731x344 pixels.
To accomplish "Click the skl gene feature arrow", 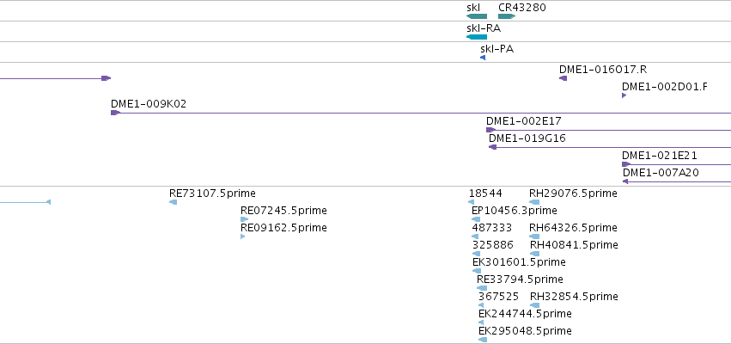I will click(477, 16).
